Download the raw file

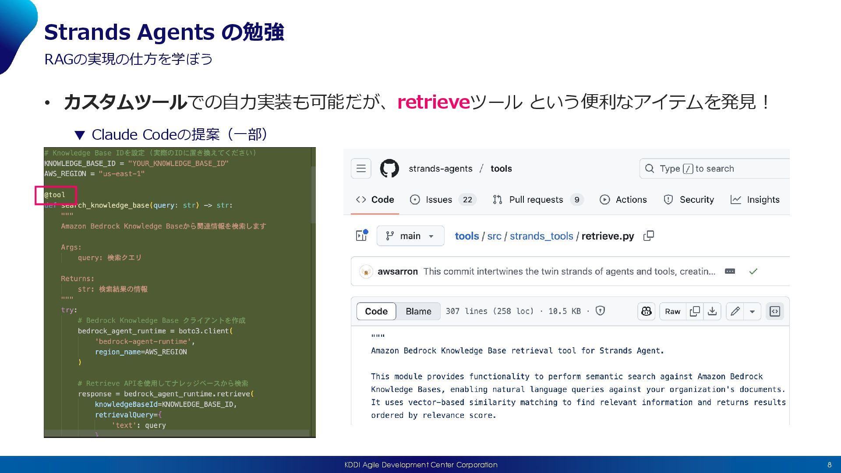point(712,311)
